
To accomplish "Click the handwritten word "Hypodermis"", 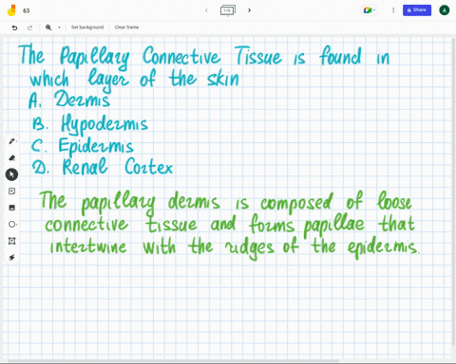I will 104,123.
